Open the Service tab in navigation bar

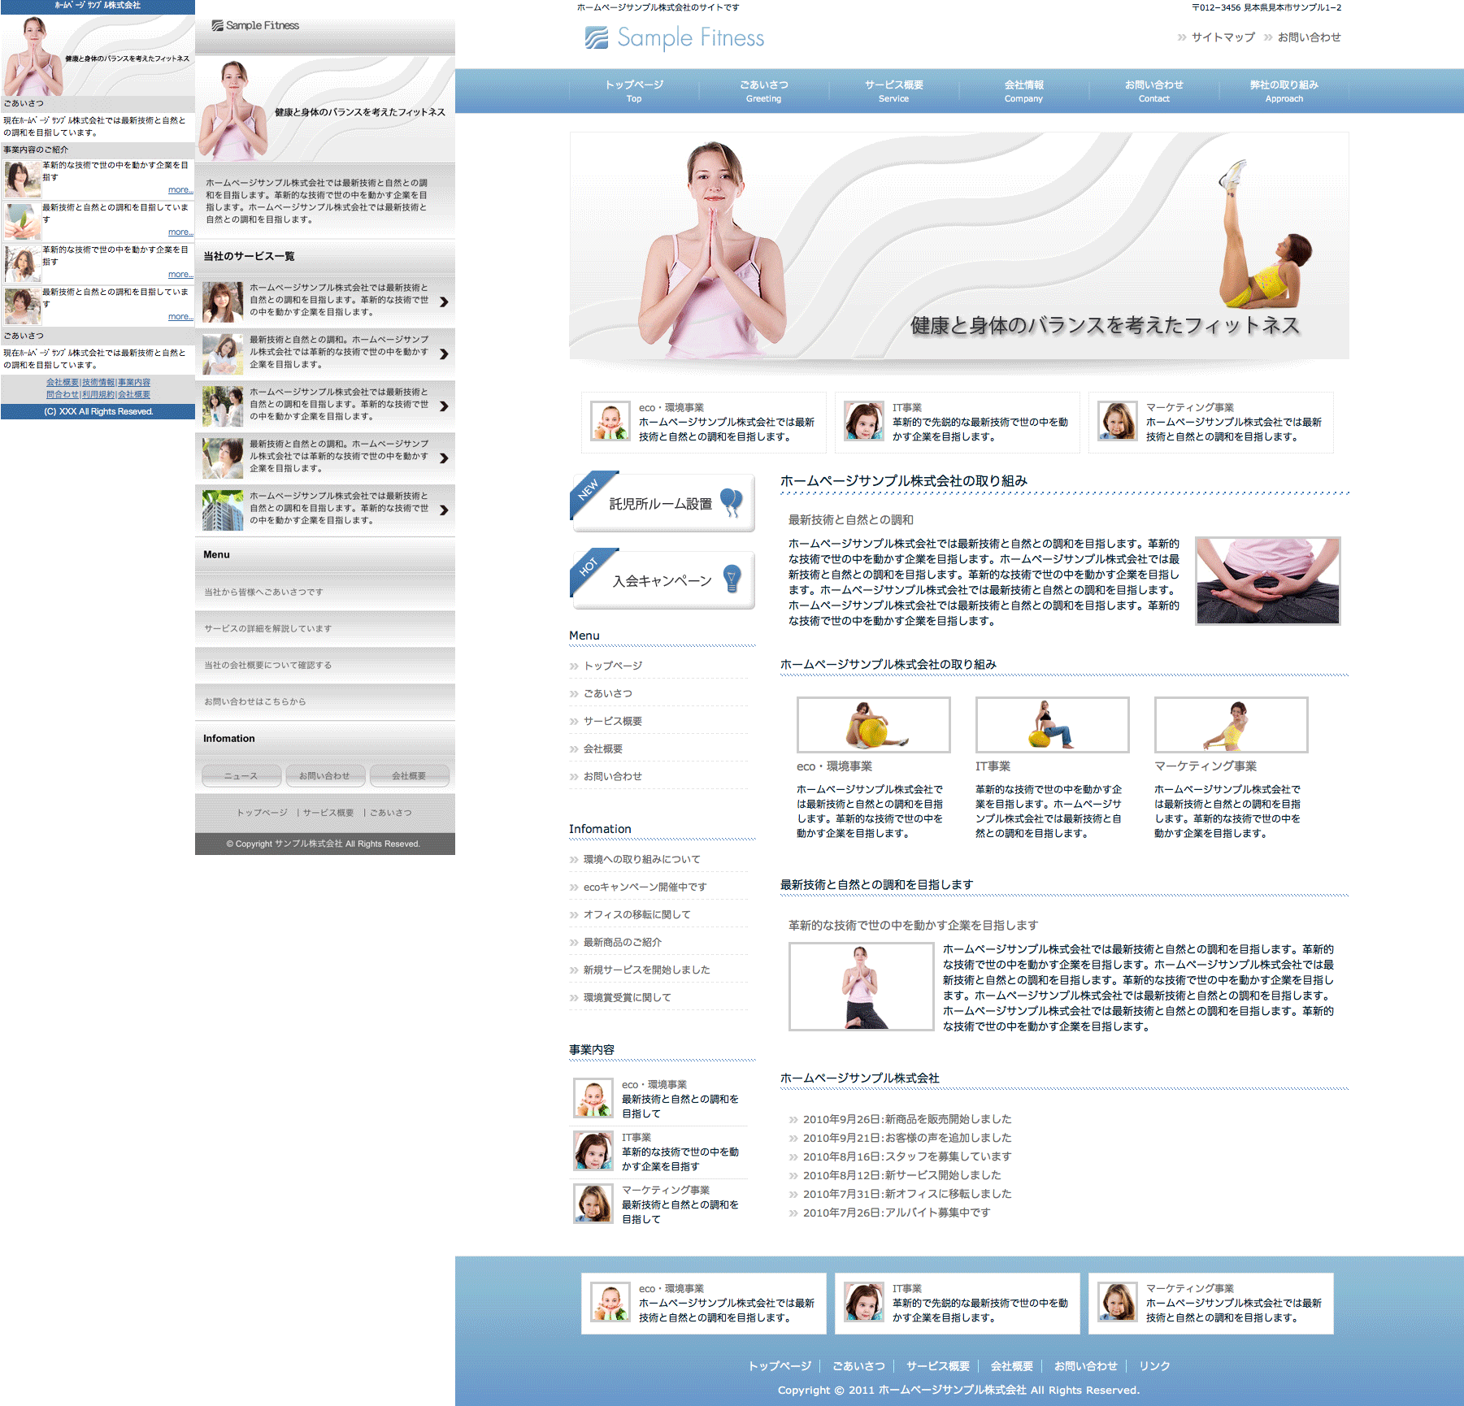893,91
